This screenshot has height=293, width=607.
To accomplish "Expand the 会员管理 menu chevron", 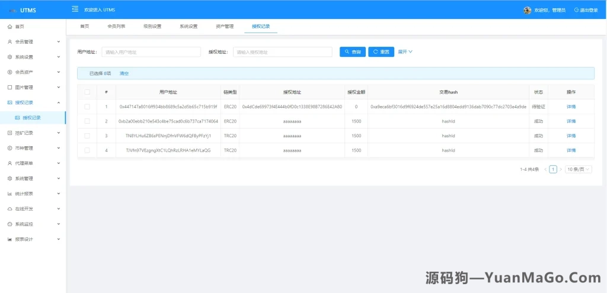I will click(x=59, y=42).
